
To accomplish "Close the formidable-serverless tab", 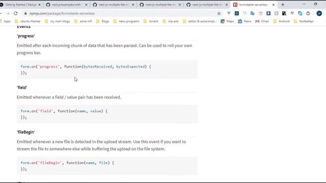I will [x=274, y=5].
